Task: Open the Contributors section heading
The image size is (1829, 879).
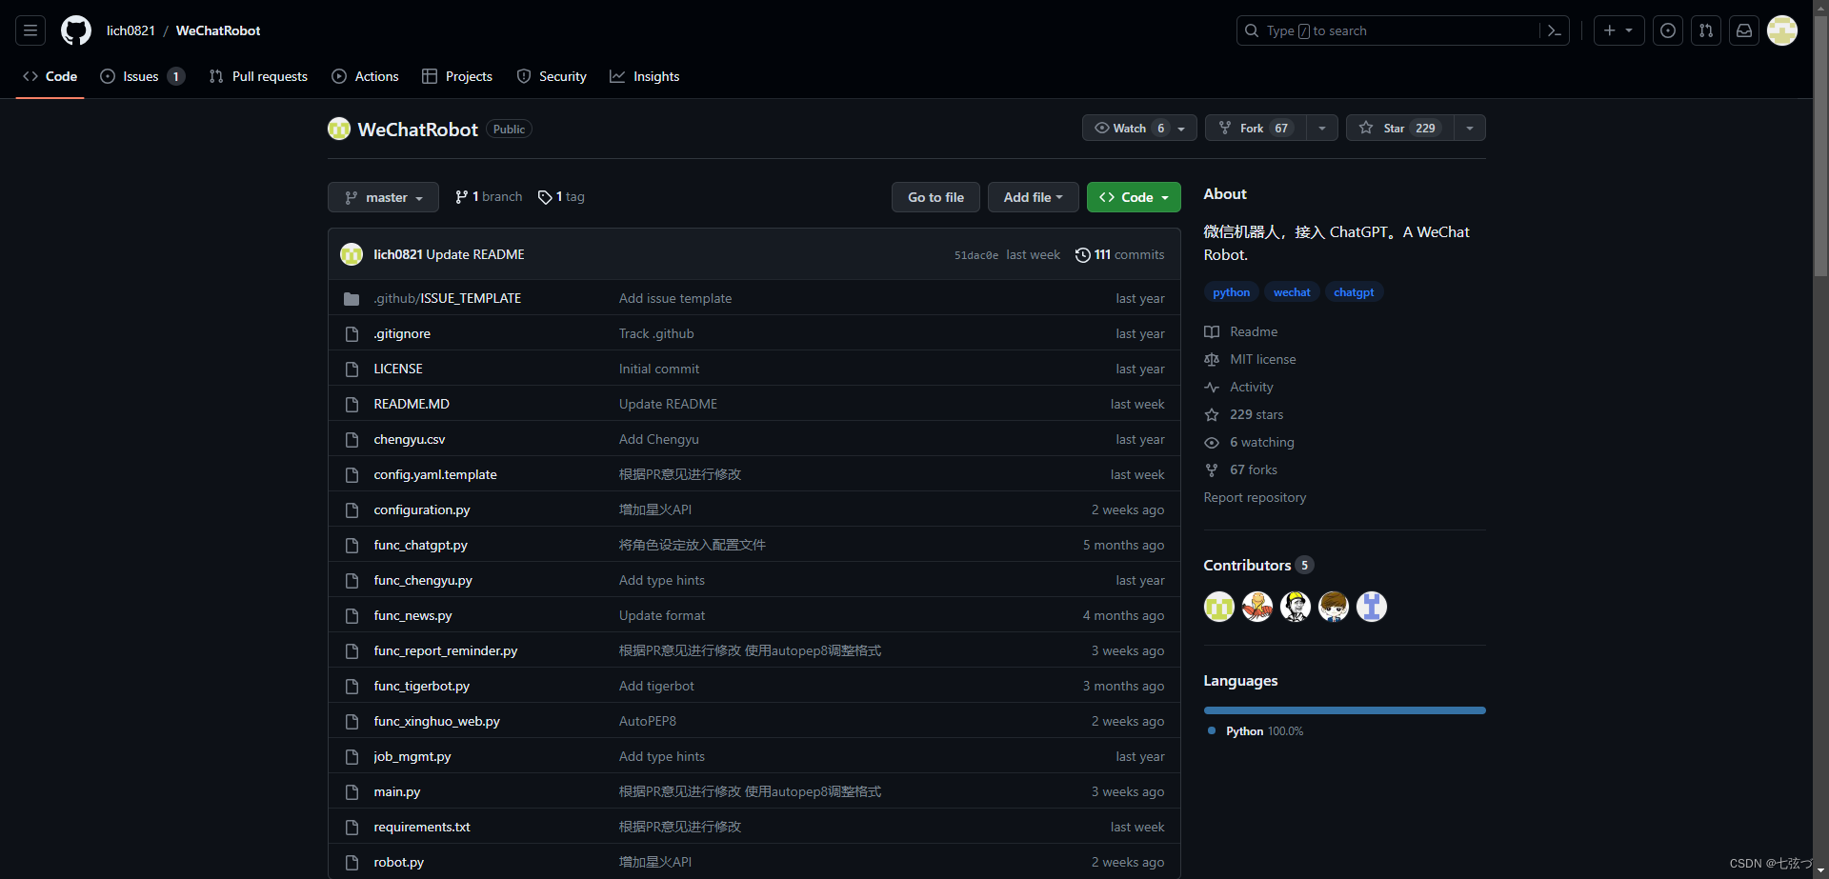Action: click(x=1258, y=565)
